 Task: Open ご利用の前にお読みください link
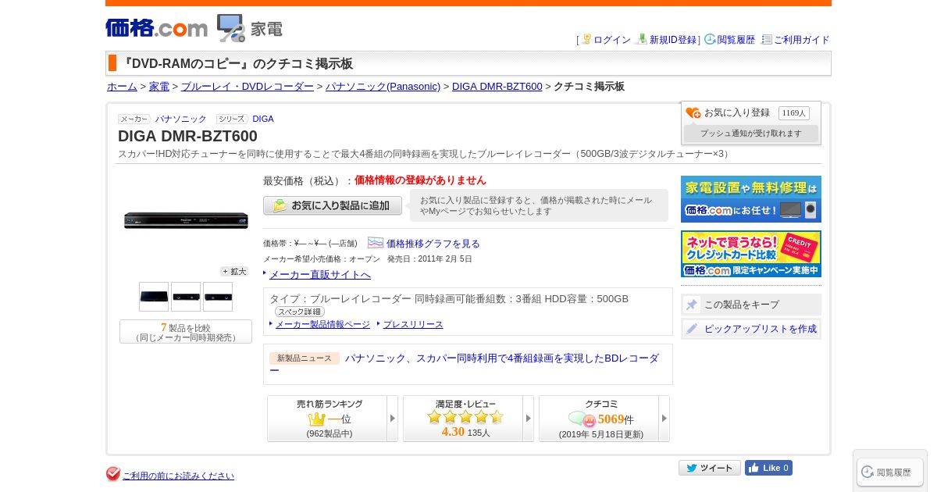click(x=178, y=476)
